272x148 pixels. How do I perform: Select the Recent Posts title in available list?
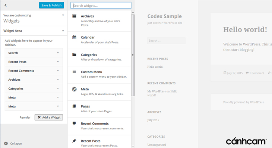[x=91, y=141]
